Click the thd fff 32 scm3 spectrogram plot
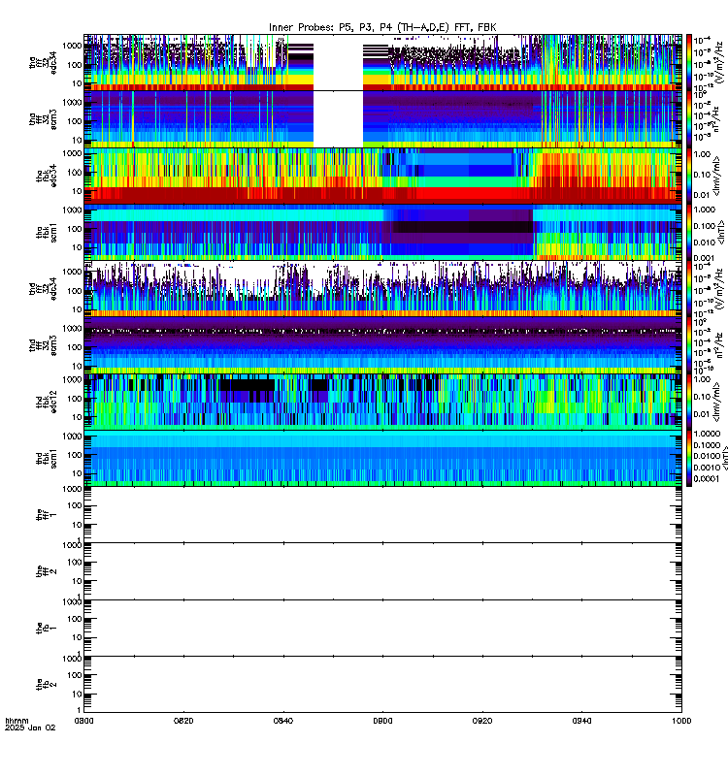The height and width of the screenshot is (776, 728). tap(382, 345)
